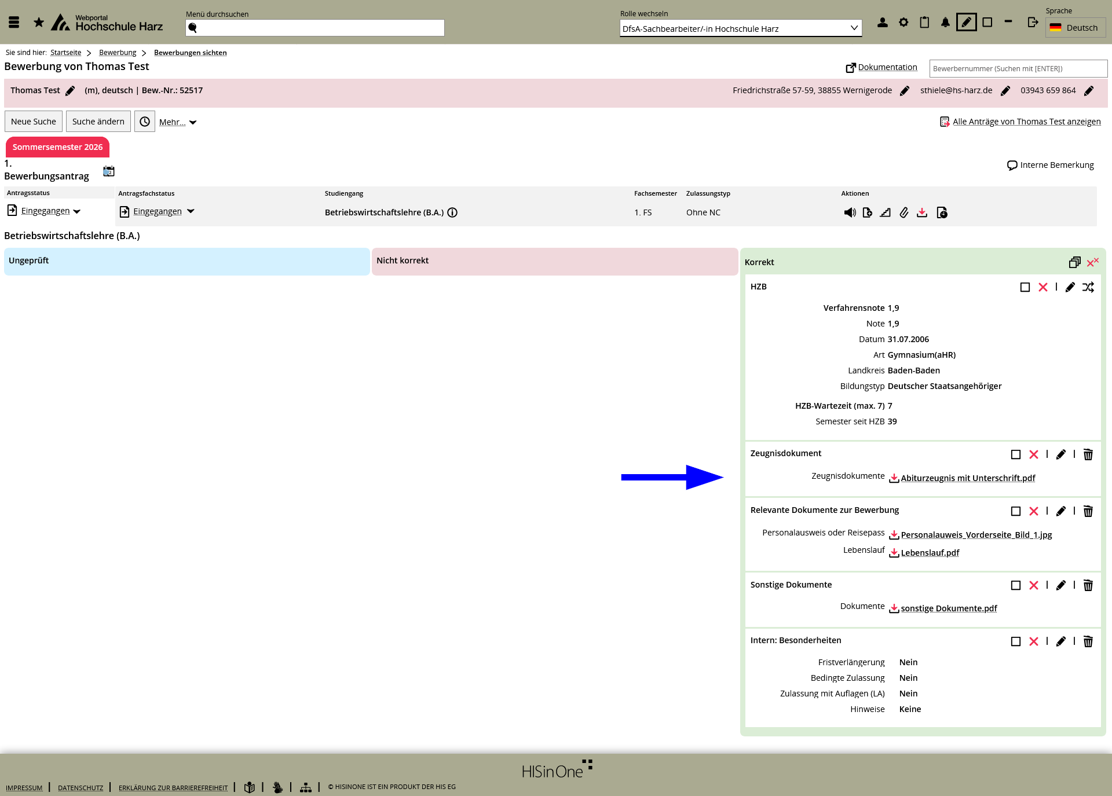Viewport: 1112px width, 796px height.
Task: Open the notifications bell in header
Action: point(945,23)
